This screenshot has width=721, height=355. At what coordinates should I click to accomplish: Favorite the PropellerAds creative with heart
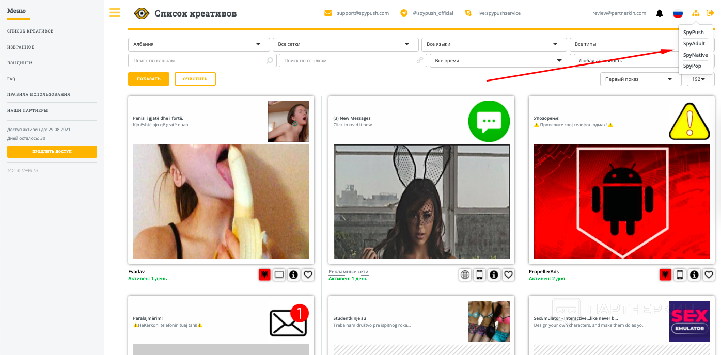709,275
